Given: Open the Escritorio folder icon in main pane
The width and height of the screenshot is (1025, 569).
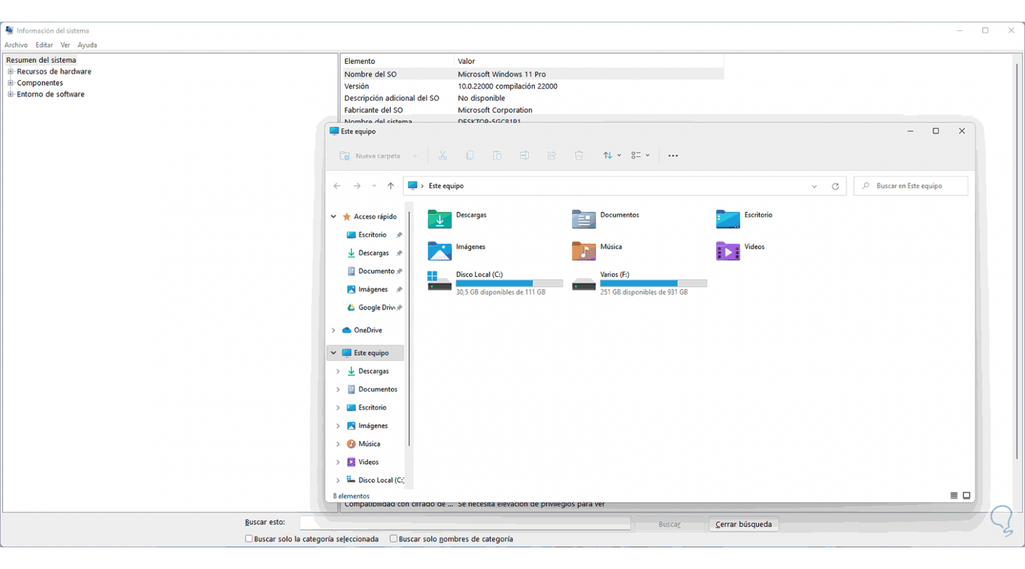Looking at the screenshot, I should (727, 219).
